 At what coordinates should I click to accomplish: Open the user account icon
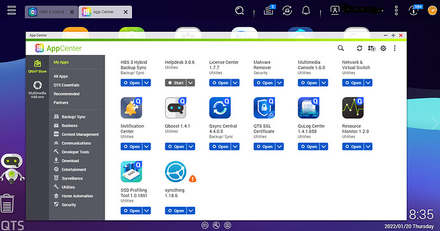(335, 11)
